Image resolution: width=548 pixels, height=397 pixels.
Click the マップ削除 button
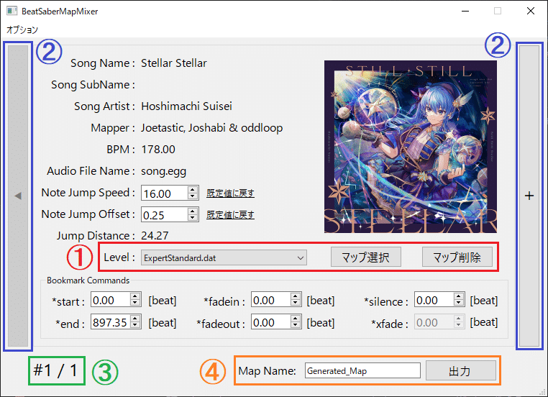(x=457, y=257)
